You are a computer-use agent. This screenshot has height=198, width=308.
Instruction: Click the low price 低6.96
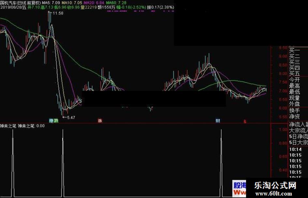tap(60, 7)
